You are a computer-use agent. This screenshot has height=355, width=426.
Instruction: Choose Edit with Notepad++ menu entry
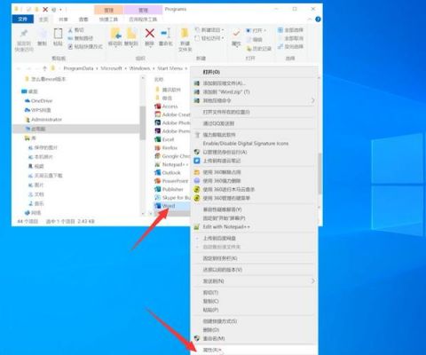(254, 227)
